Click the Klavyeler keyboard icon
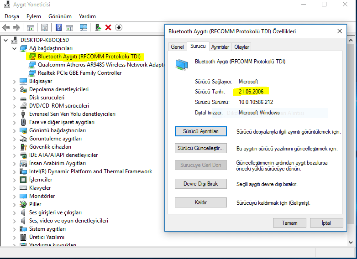Screen dimensions: 357x259 tap(23, 188)
